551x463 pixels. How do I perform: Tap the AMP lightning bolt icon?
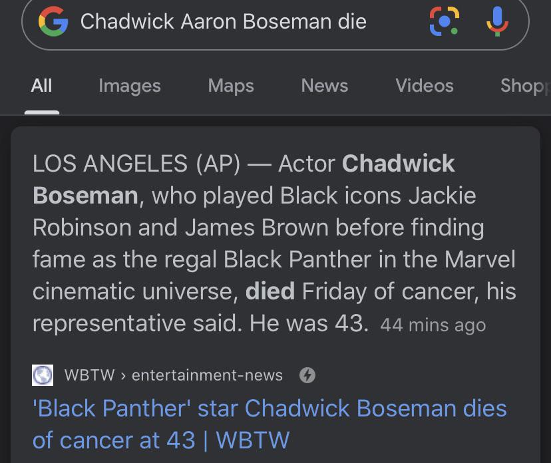coord(307,375)
